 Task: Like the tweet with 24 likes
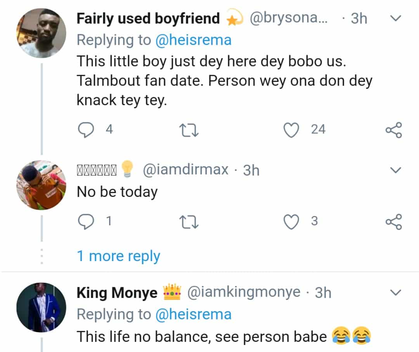pyautogui.click(x=291, y=130)
